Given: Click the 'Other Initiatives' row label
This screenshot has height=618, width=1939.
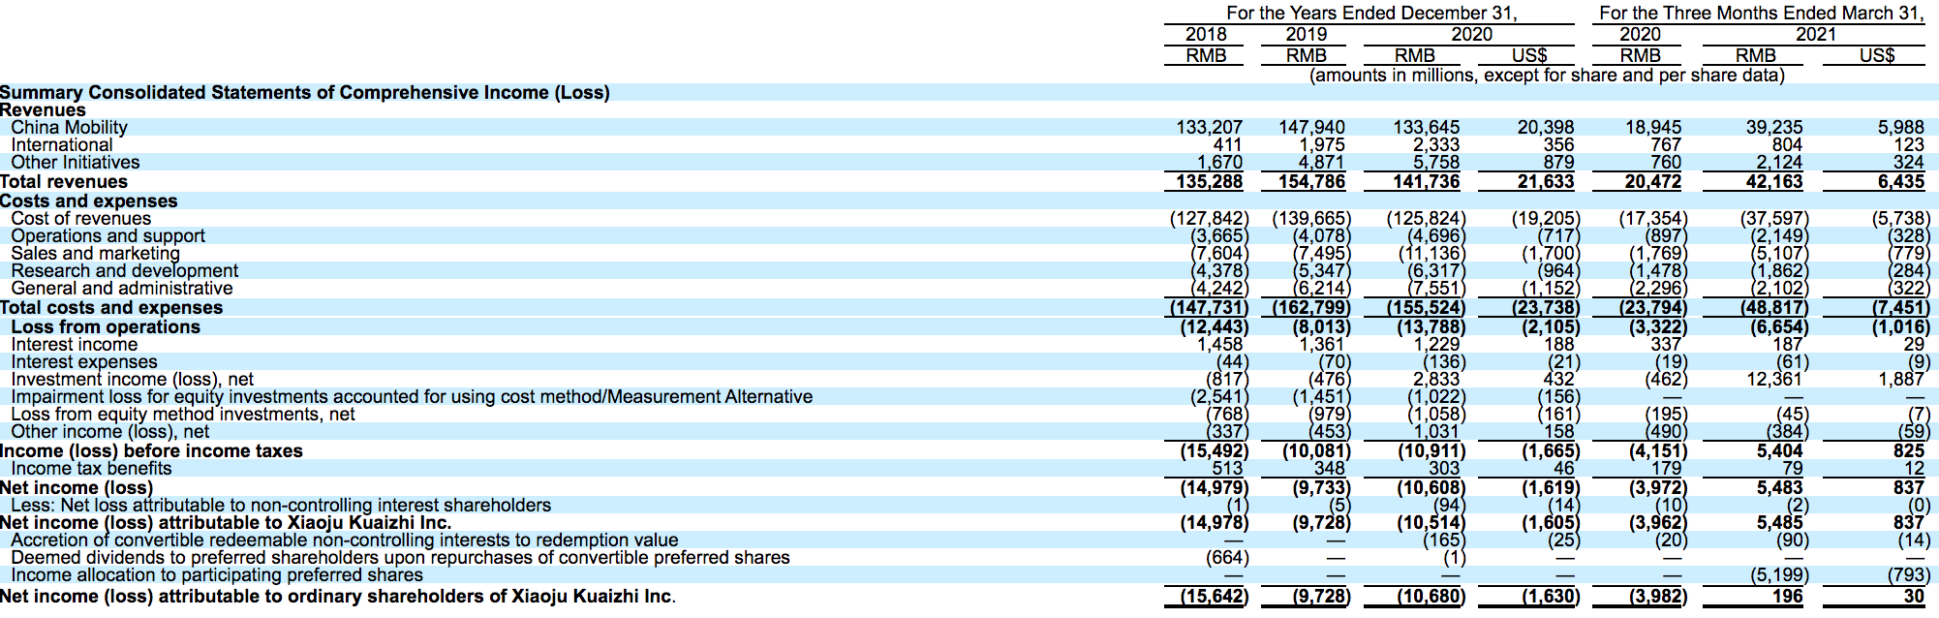Looking at the screenshot, I should point(76,162).
